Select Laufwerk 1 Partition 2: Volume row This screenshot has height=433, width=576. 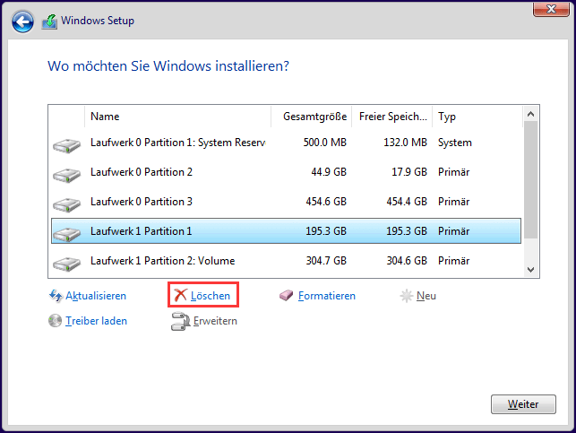click(286, 261)
